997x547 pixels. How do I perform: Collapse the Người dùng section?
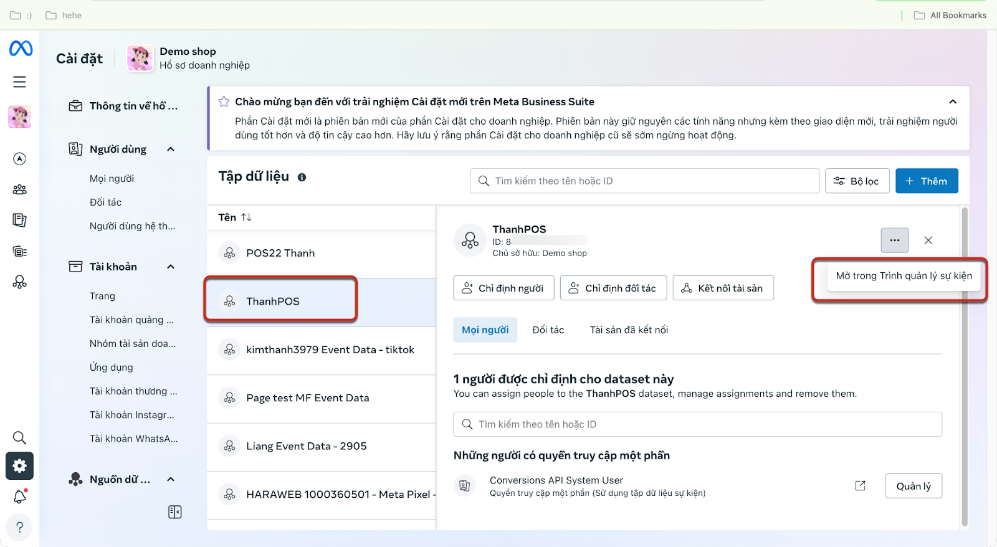coord(171,150)
